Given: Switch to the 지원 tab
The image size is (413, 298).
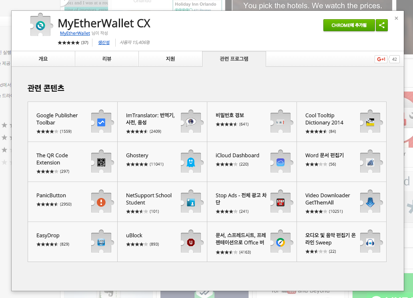Looking at the screenshot, I should pyautogui.click(x=170, y=59).
